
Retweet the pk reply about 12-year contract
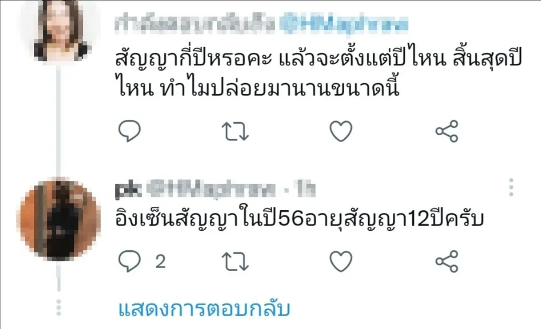tap(235, 261)
